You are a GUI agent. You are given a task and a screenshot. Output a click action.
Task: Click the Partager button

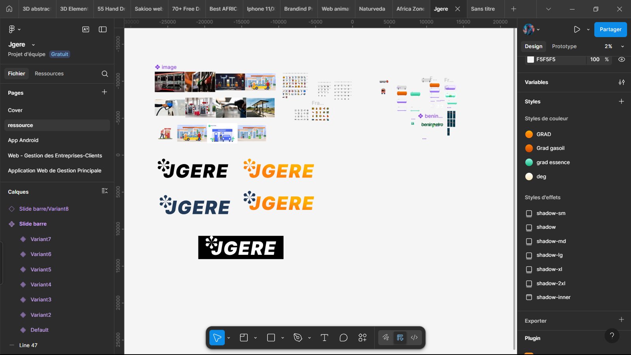[610, 30]
